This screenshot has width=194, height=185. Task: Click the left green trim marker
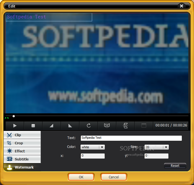5,118
